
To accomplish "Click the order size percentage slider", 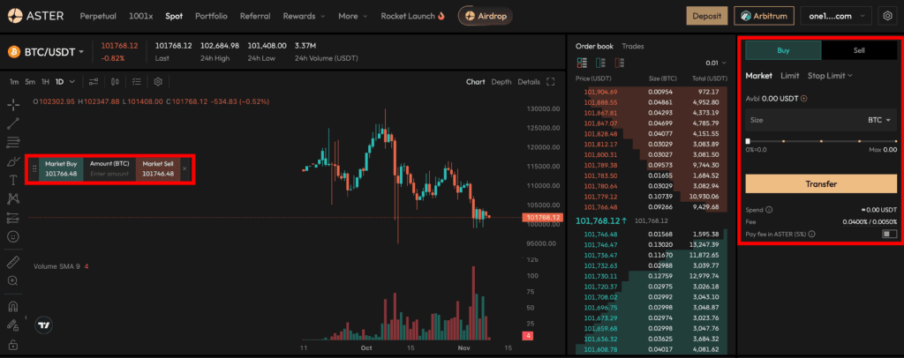I will click(821, 141).
